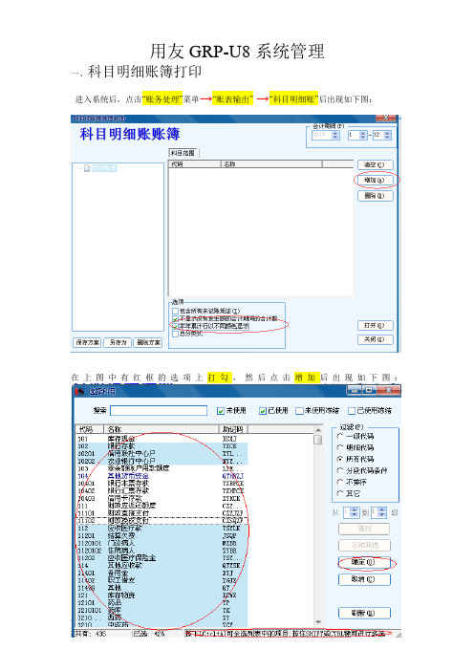The width and height of the screenshot is (474, 671).
Task: Click the scroll up arrow of subject list
Action: pos(318,429)
